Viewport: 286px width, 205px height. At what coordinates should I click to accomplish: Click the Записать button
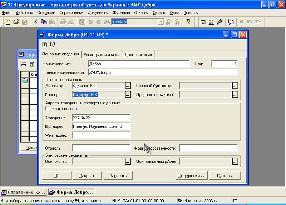click(x=118, y=176)
